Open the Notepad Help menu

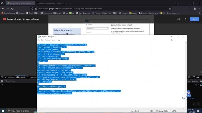[58, 40]
